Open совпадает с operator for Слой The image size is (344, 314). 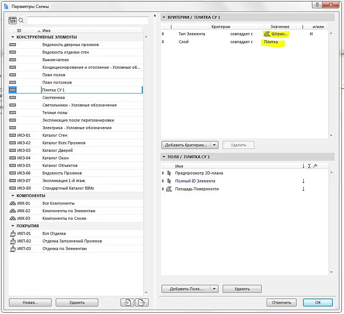241,42
